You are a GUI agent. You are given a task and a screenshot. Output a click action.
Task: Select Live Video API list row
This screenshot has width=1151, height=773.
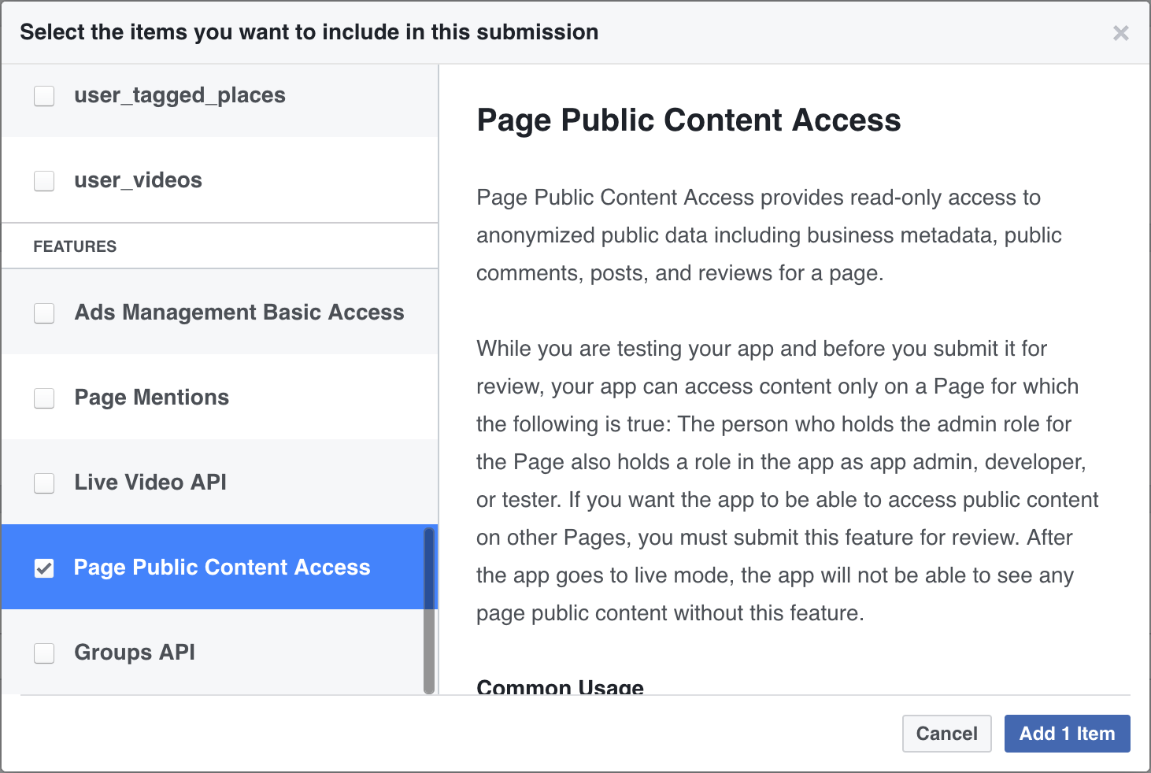pyautogui.click(x=150, y=483)
